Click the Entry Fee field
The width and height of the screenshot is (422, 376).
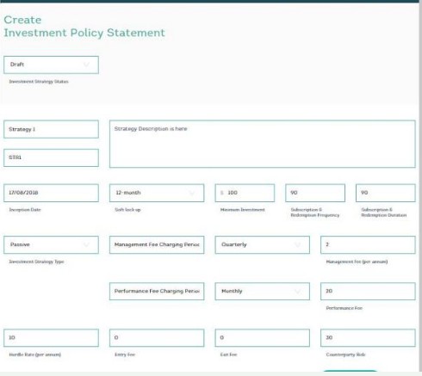pos(157,338)
